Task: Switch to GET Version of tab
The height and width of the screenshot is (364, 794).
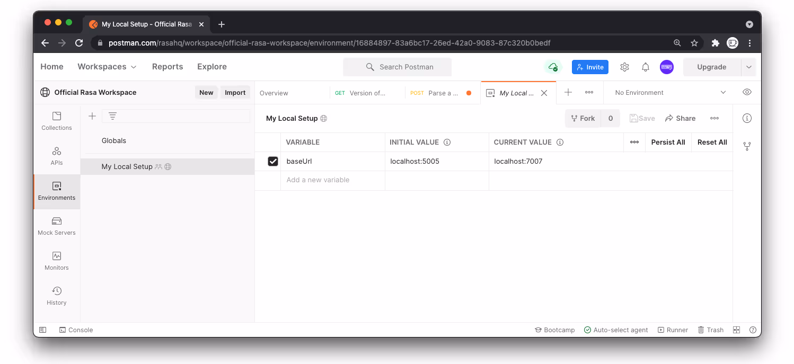Action: coord(367,93)
